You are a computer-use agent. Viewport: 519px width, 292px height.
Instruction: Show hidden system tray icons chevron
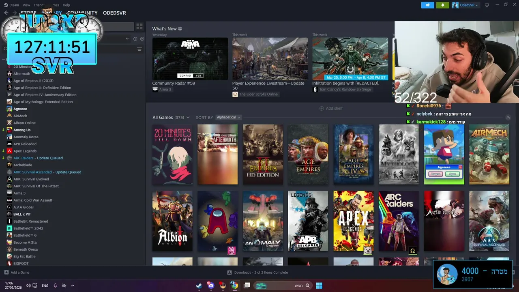pyautogui.click(x=73, y=286)
